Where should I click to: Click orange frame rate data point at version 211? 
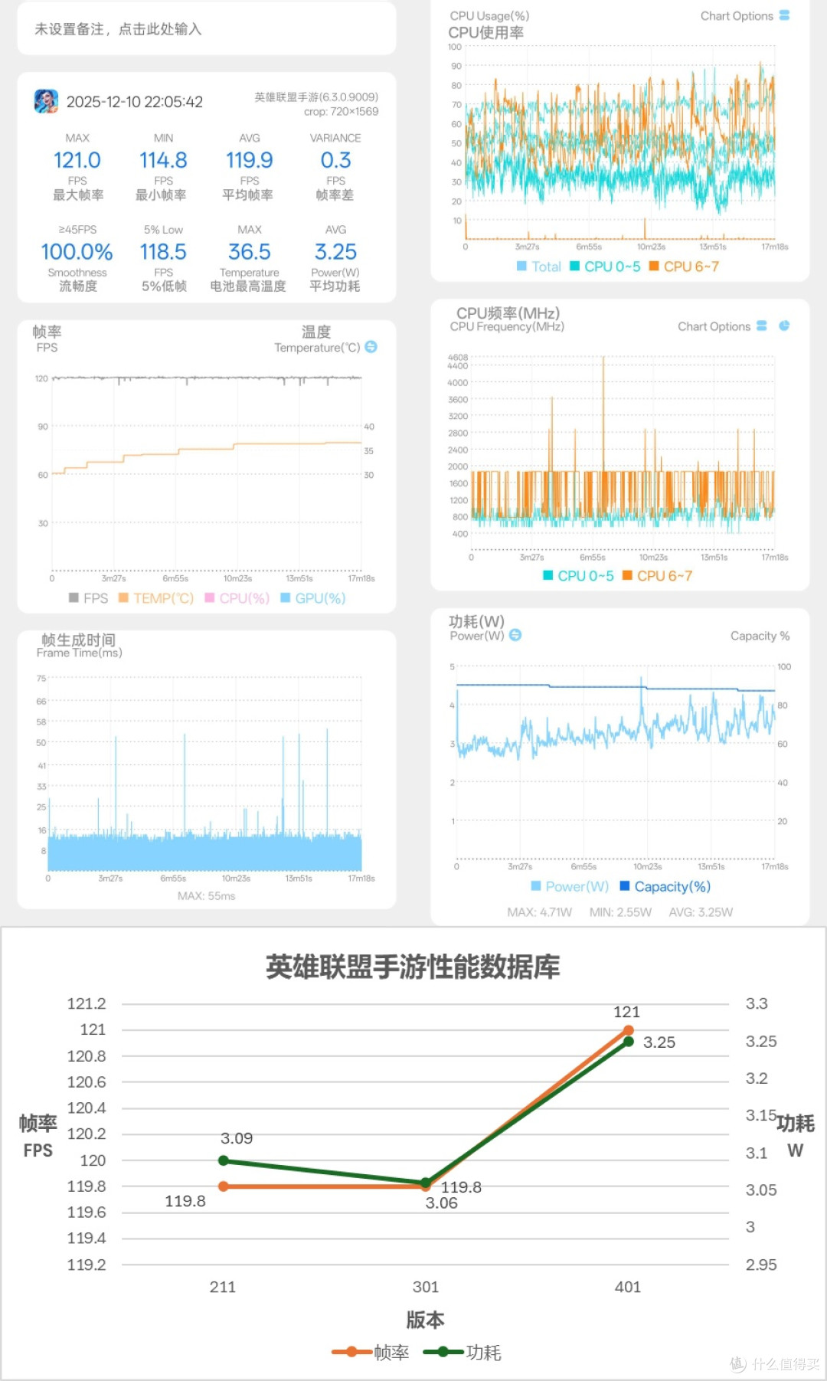click(x=224, y=1186)
